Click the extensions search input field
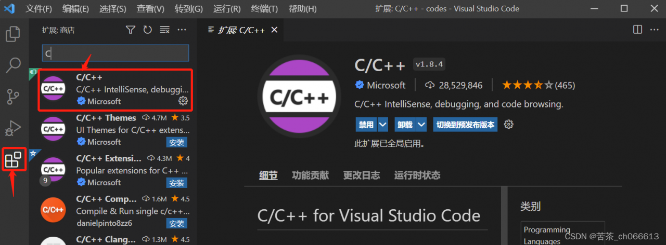 (x=116, y=53)
